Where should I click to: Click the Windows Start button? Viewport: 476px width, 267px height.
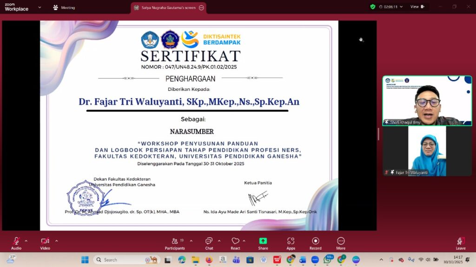85,260
